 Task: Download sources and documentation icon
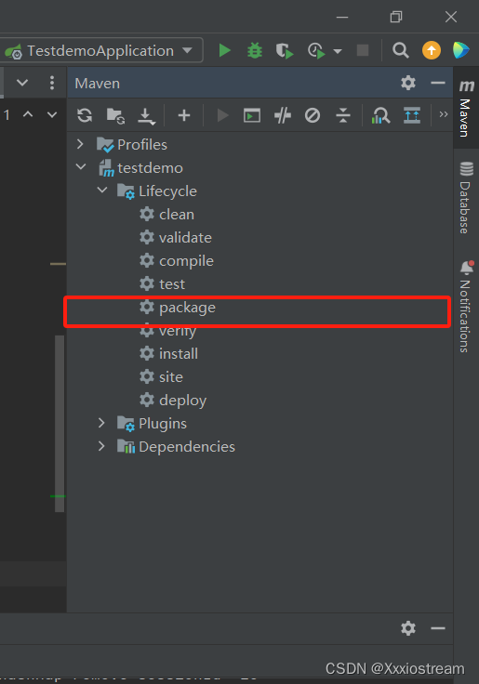[x=146, y=116]
